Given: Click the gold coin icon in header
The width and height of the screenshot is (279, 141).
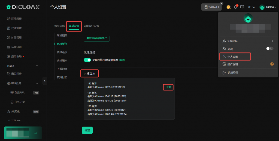Looking at the screenshot, I should 228,7.
